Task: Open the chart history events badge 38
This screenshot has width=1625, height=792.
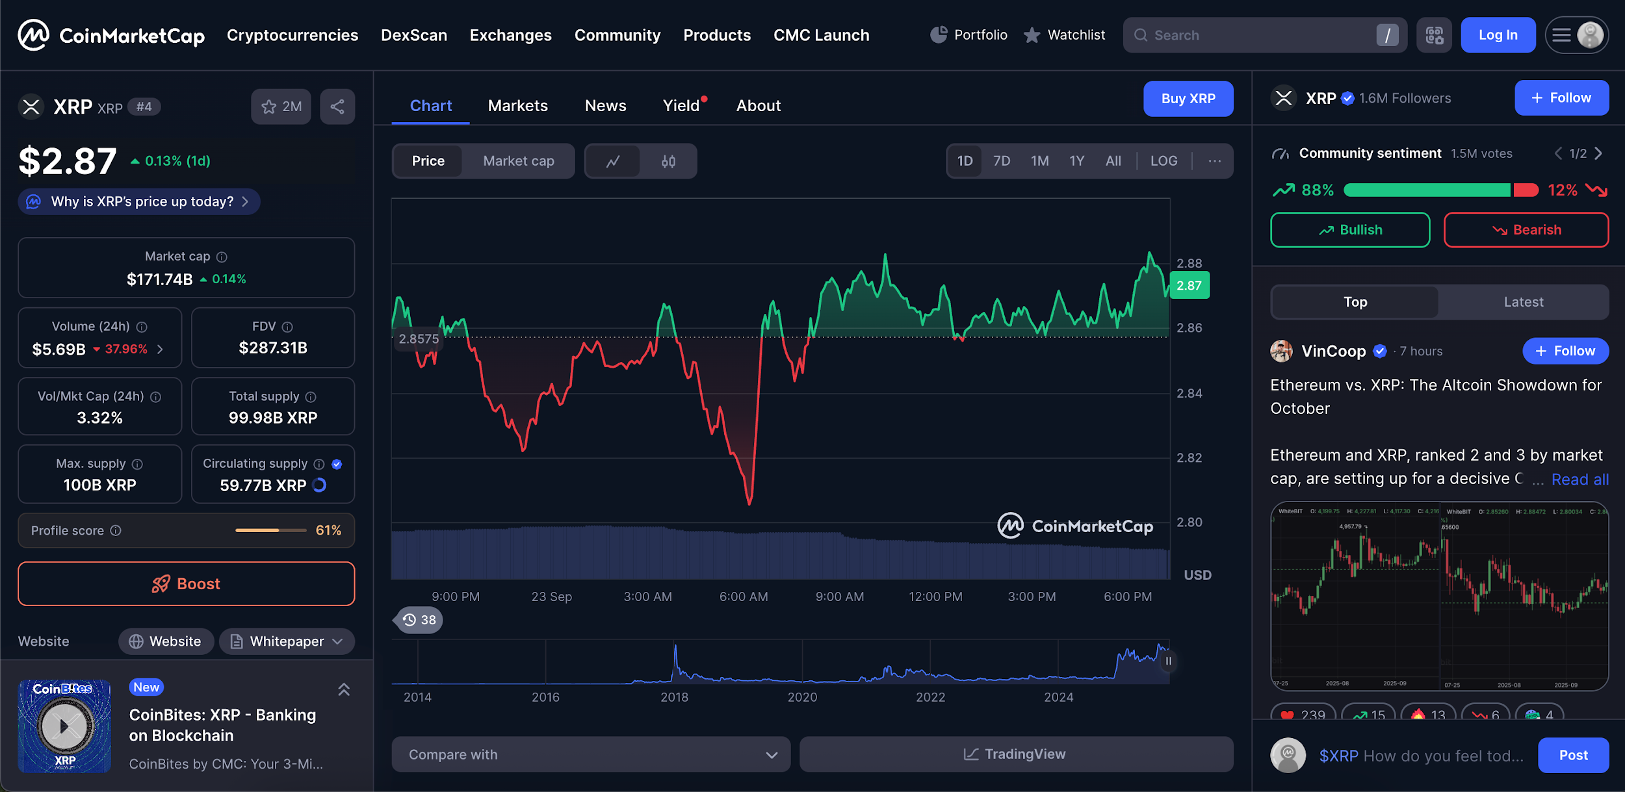Action: click(419, 620)
